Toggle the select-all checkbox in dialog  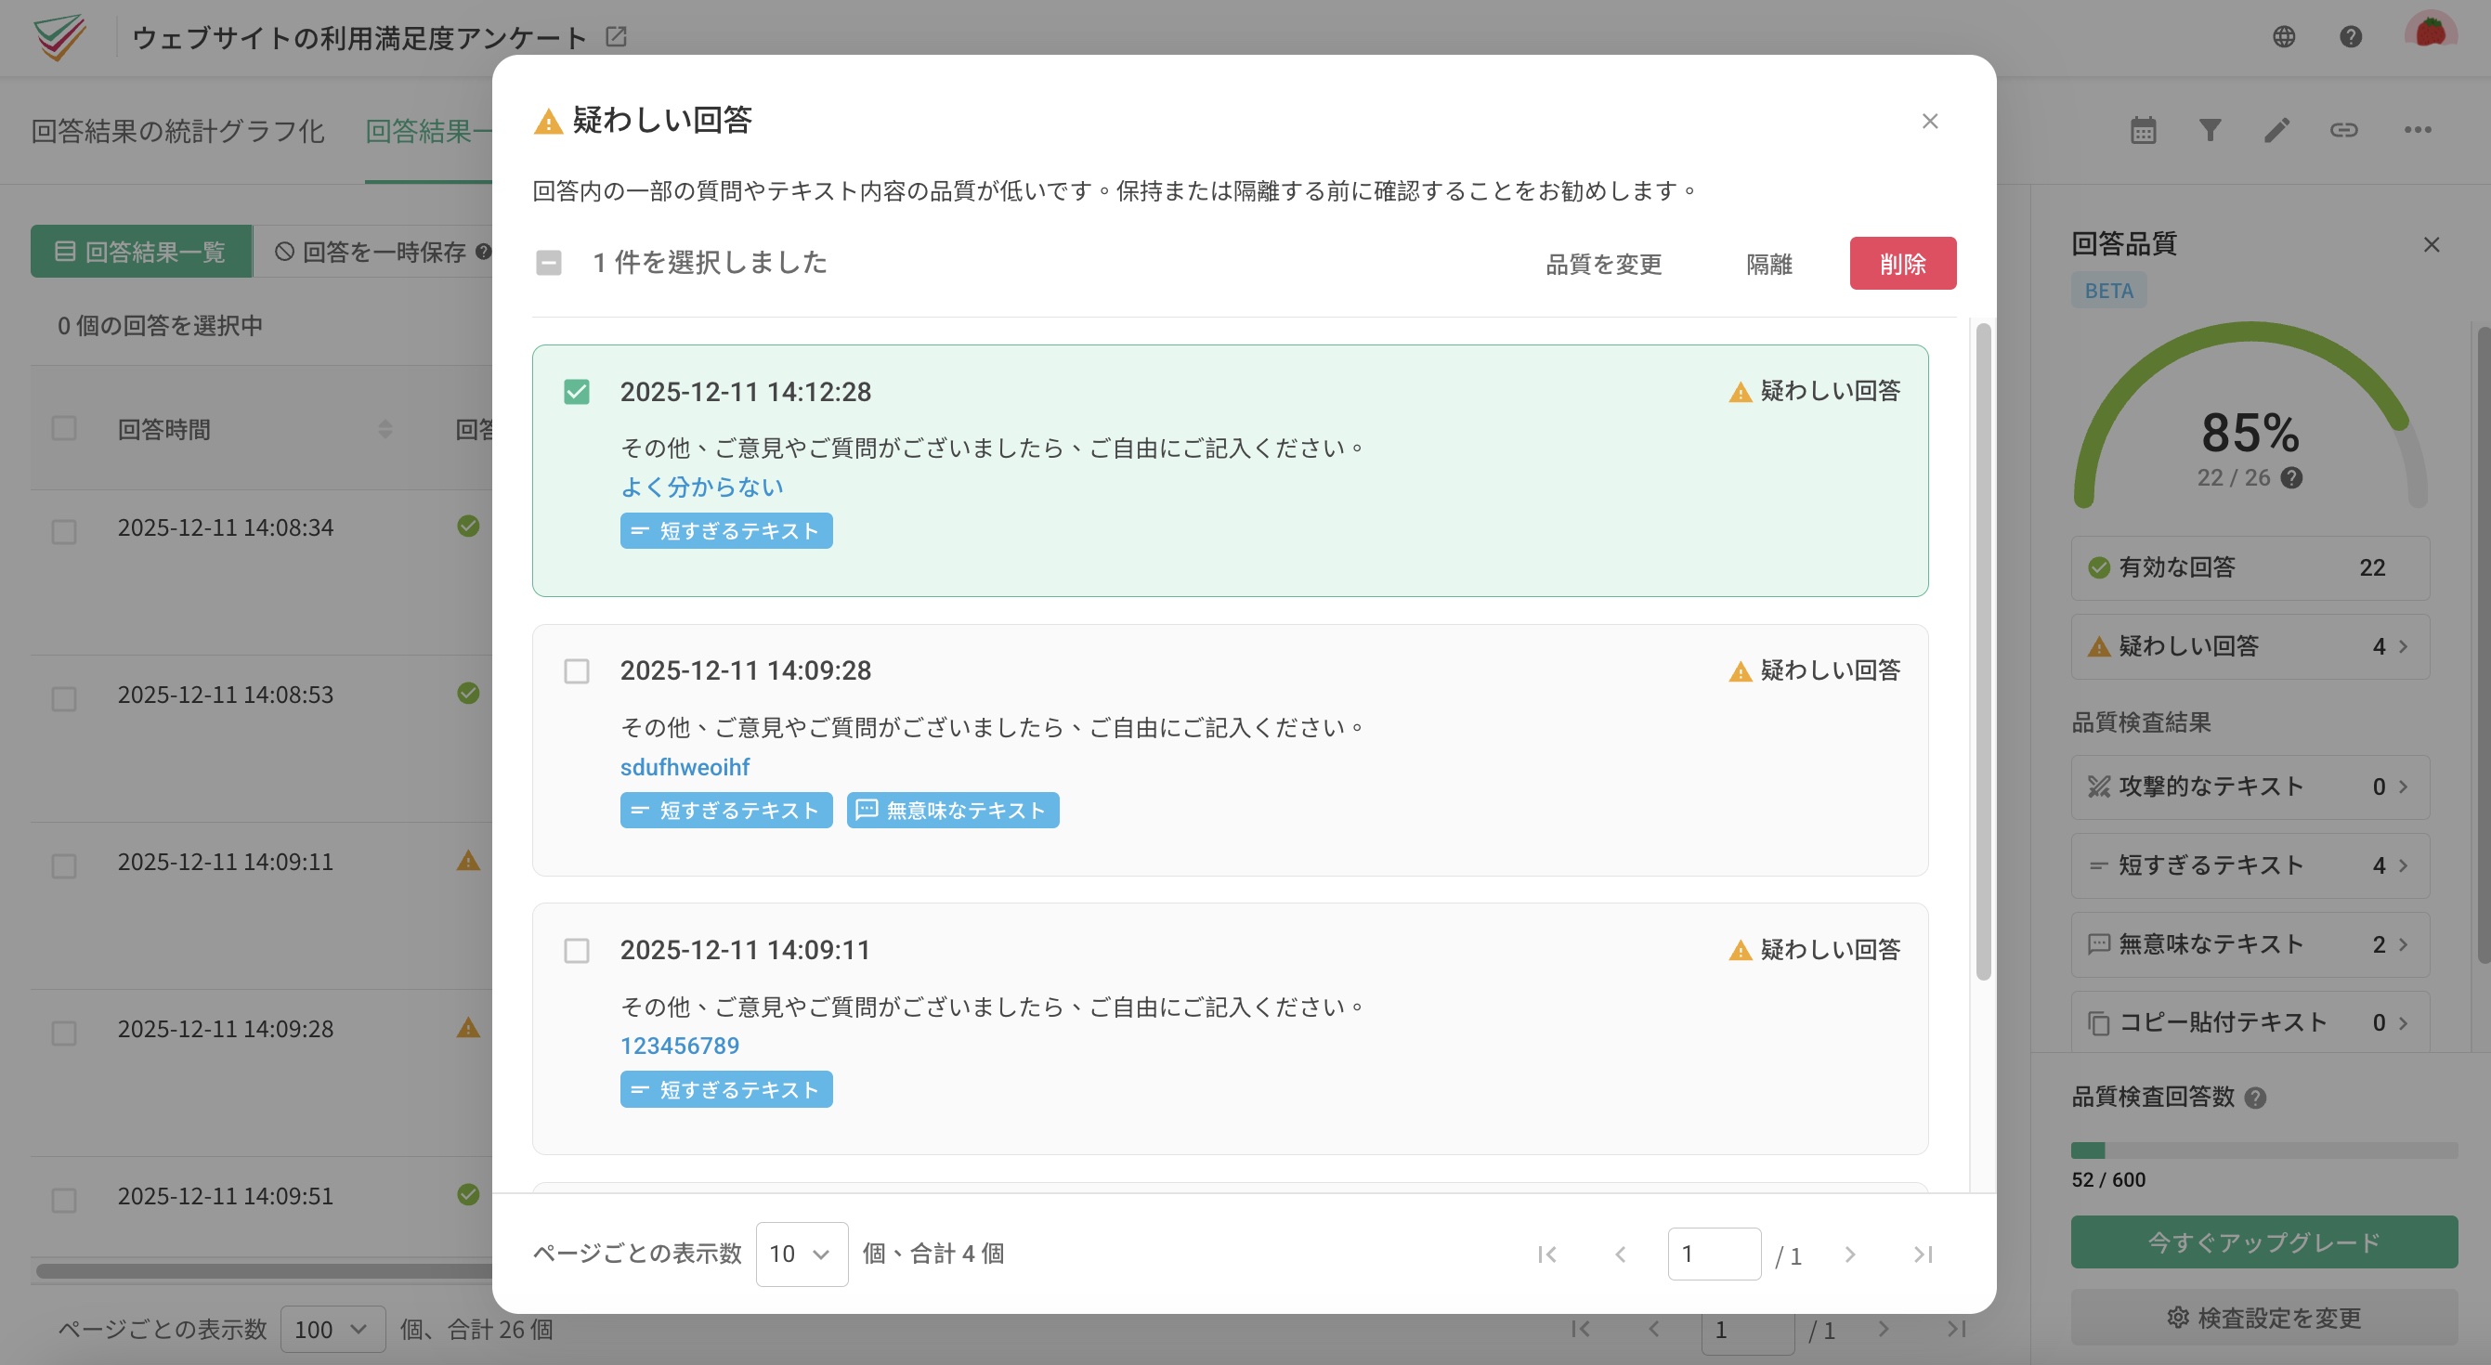point(548,263)
